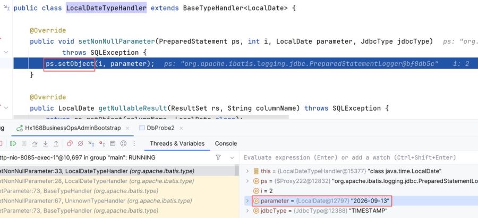
Task: Expand the jdbcType variable node
Action: pos(247,211)
